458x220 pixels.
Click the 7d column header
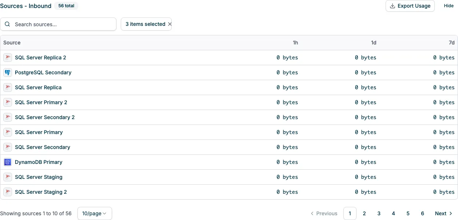[x=451, y=43]
